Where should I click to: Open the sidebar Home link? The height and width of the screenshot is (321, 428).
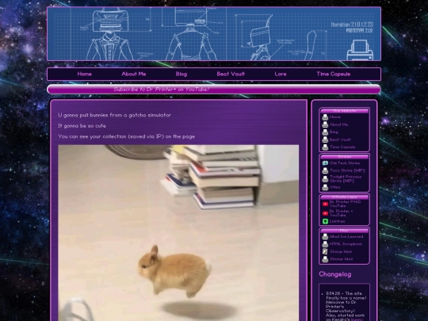coord(335,117)
